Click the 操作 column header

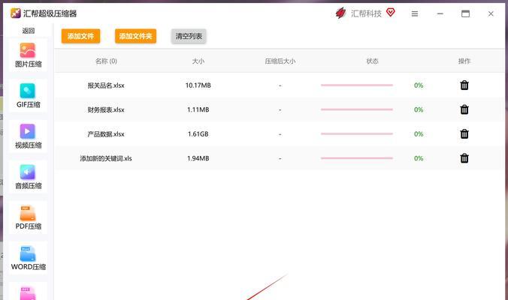[464, 61]
